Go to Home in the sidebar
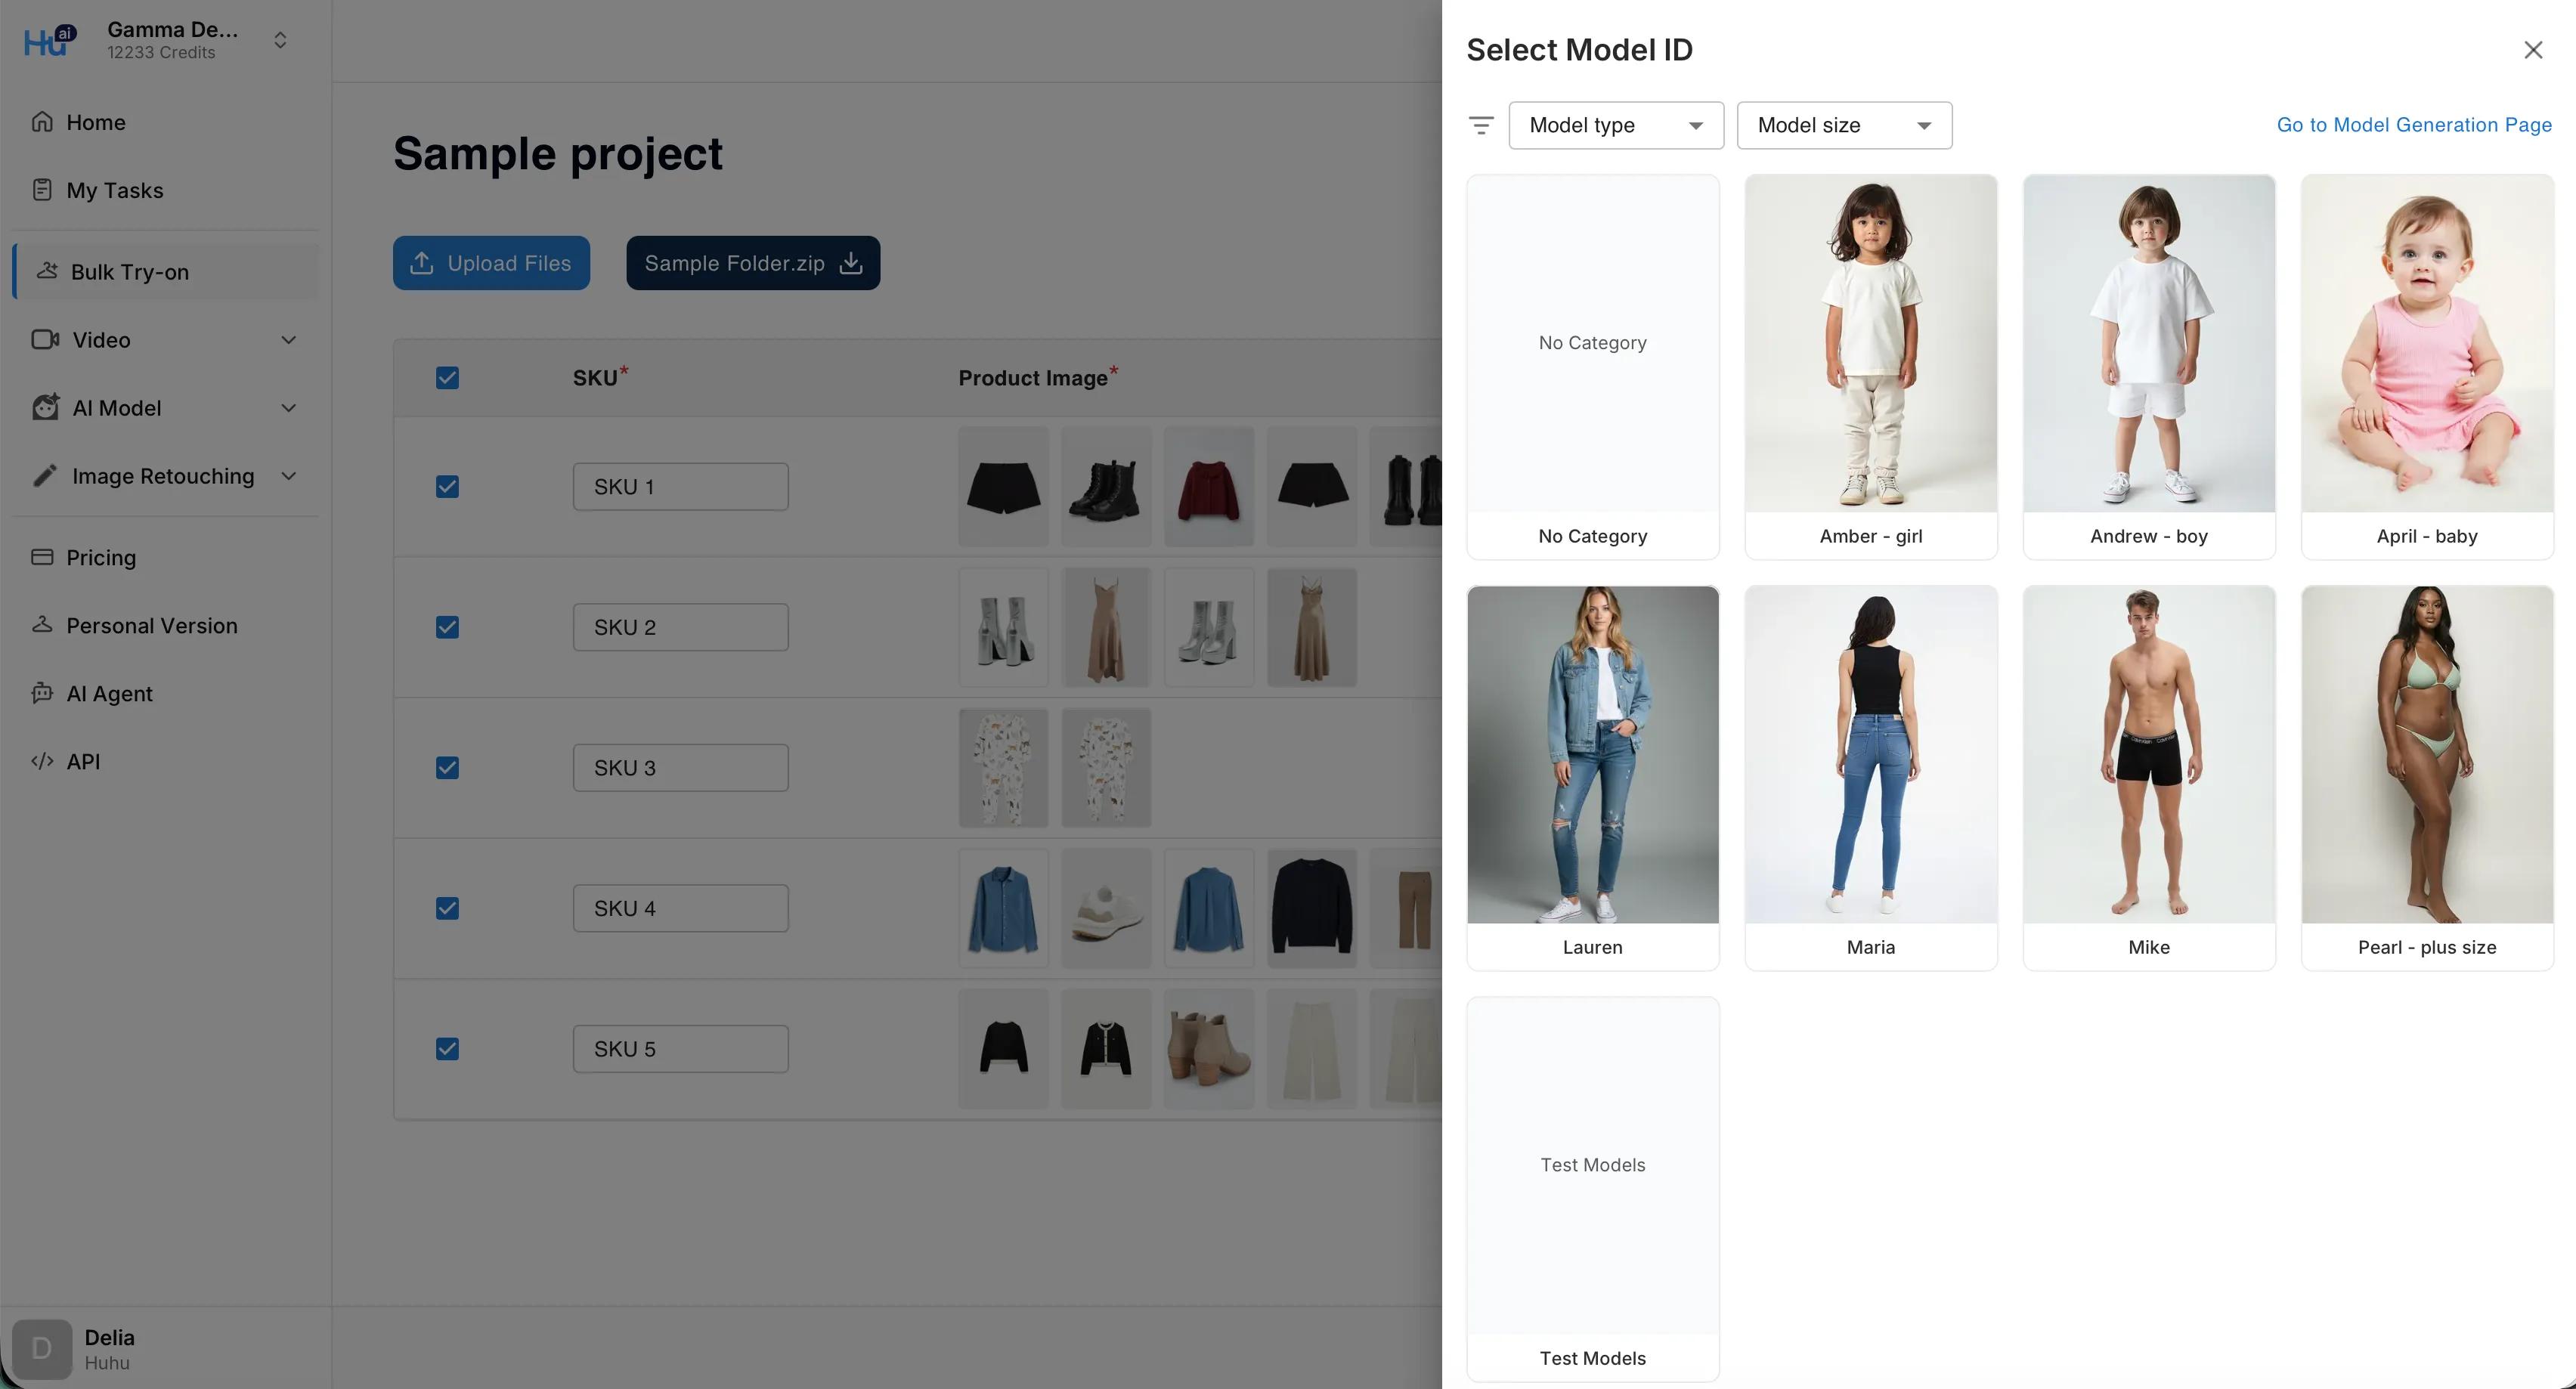This screenshot has width=2576, height=1389. tap(165, 122)
